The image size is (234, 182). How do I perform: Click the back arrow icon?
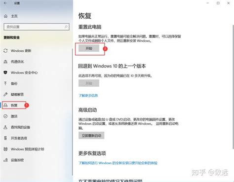[x=5, y=3]
